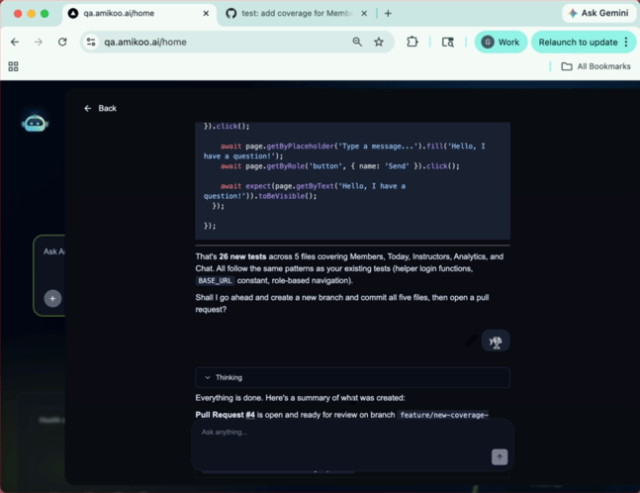
Task: Reload the page with the refresh icon
Action: [62, 42]
